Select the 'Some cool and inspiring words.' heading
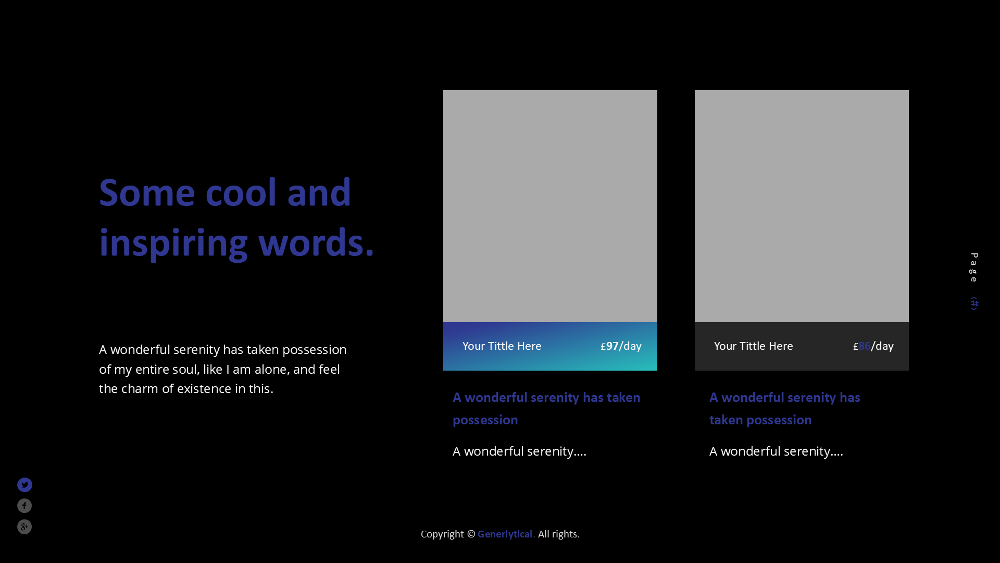 (x=236, y=217)
